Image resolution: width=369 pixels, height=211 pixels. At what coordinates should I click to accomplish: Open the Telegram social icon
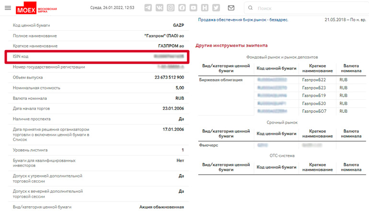click(x=148, y=8)
